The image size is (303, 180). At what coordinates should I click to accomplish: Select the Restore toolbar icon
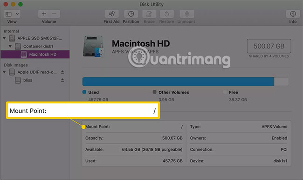tap(166, 14)
